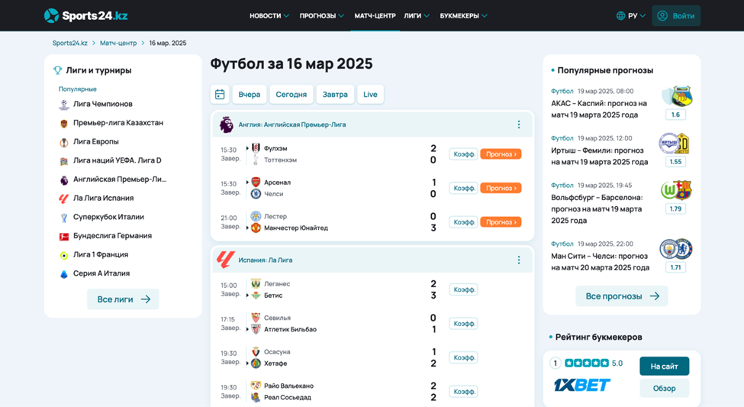Open the Лига наций УЕФА. Лига D link
Viewport: 744px width, 407px height.
(x=118, y=160)
